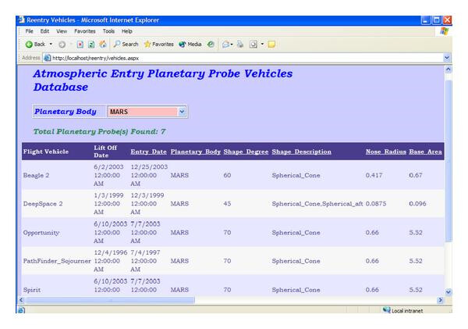
Task: Click the horizontal scrollbar right arrow
Action: pyautogui.click(x=440, y=300)
